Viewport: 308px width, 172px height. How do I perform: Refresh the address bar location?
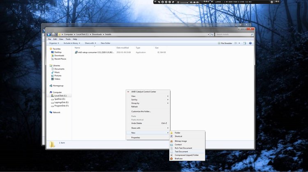coord(212,34)
